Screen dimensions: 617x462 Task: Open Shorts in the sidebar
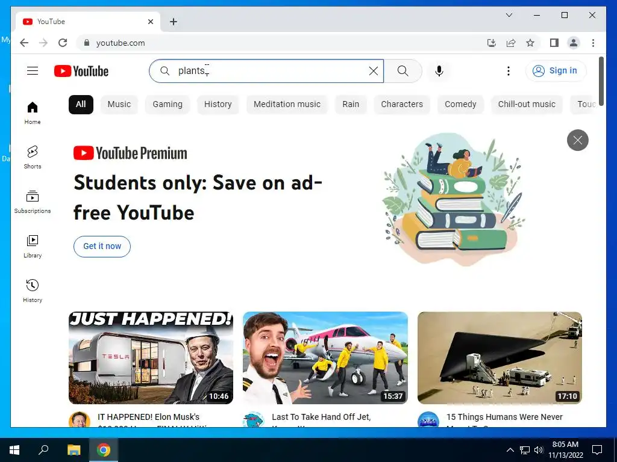pos(33,158)
